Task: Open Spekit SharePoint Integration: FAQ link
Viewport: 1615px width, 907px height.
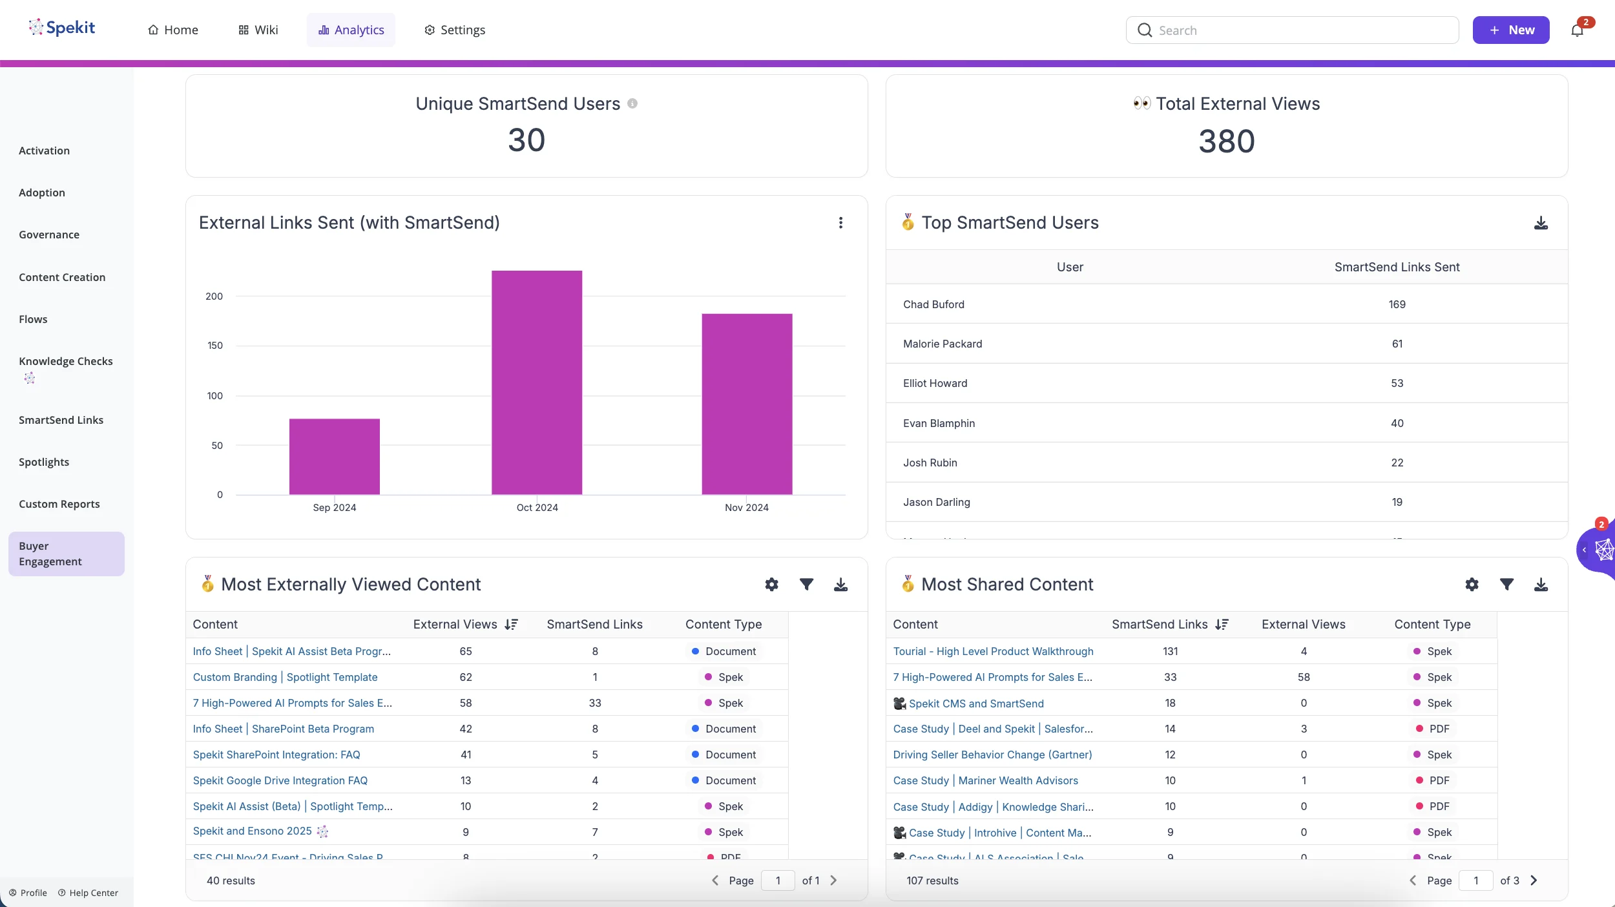Action: [x=276, y=755]
